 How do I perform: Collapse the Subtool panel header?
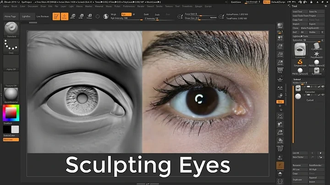[297, 80]
